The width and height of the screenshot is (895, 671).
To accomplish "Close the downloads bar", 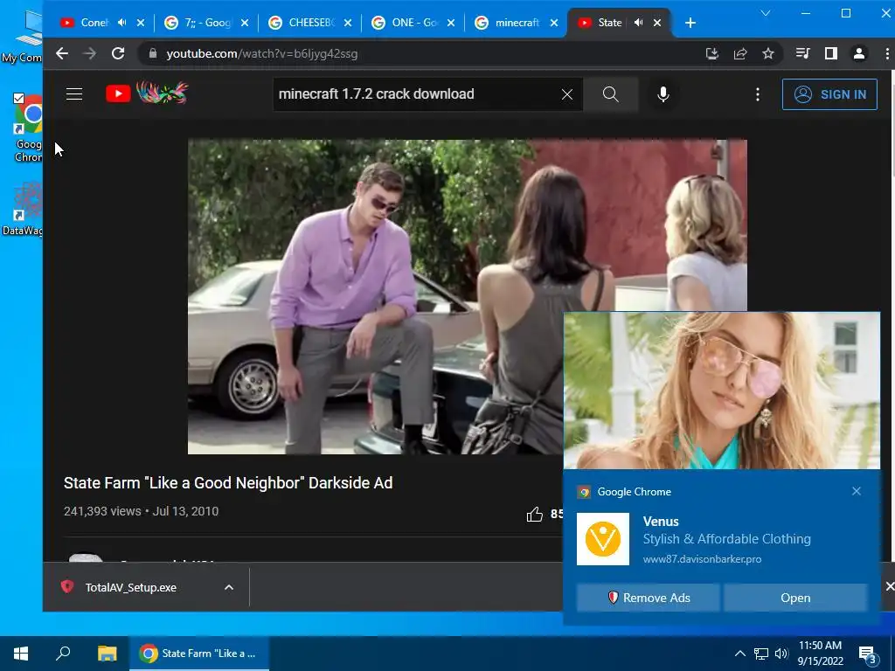I will point(889,586).
